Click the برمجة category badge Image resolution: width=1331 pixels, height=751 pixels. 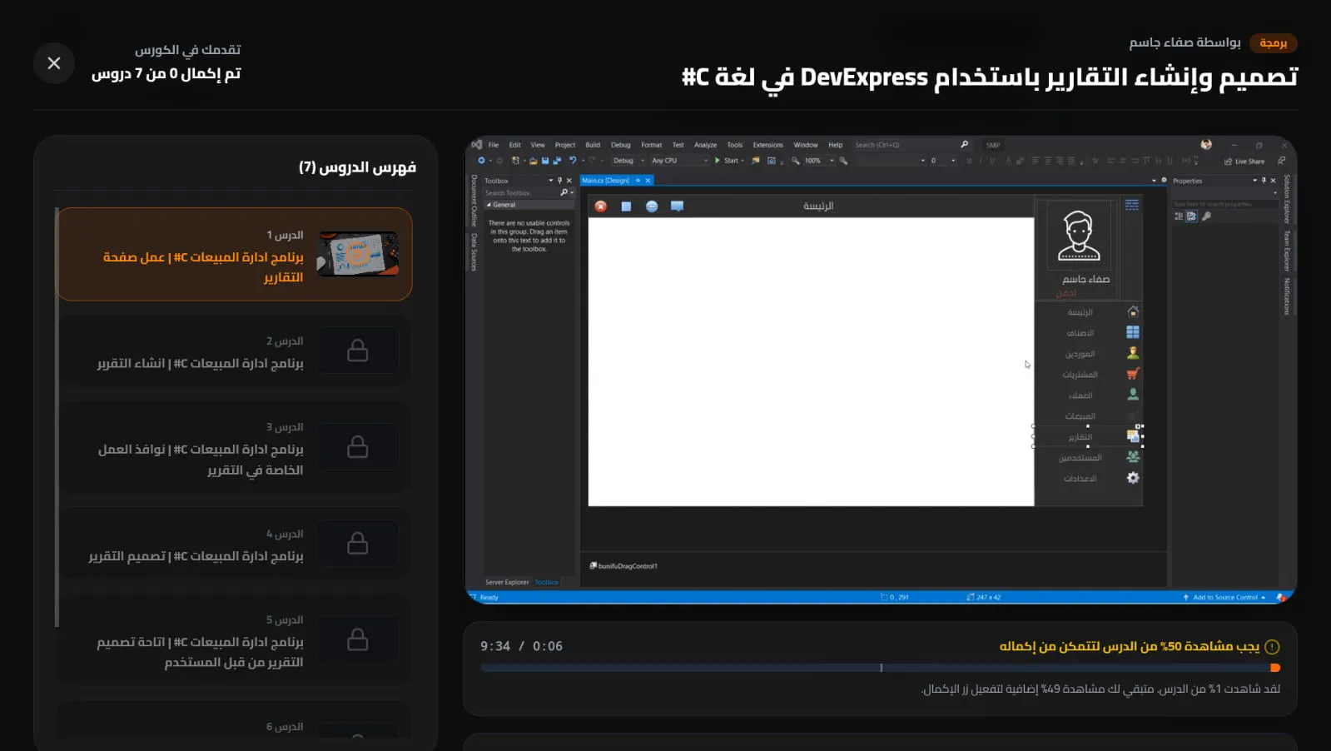point(1273,42)
